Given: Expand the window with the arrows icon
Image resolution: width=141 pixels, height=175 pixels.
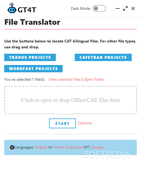Looking at the screenshot, I should [x=125, y=8].
